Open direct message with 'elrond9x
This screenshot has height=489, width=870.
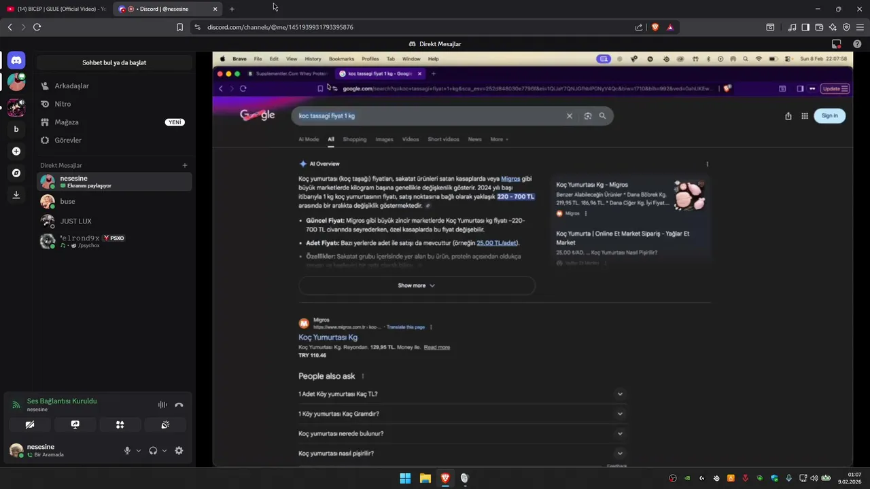114,241
